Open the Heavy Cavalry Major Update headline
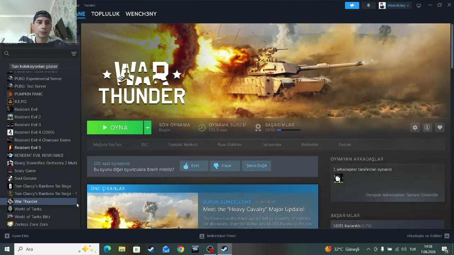This screenshot has width=454, height=255. pos(254,209)
